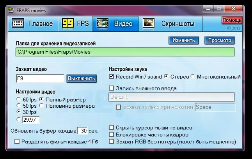Open the Главное tab
The image size is (252, 159).
pos(33,24)
